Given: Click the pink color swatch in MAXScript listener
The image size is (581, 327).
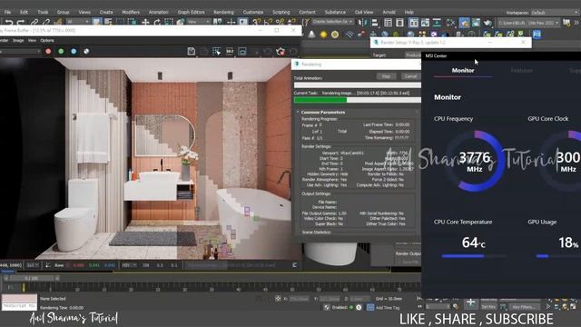Looking at the screenshot, I should click(19, 299).
